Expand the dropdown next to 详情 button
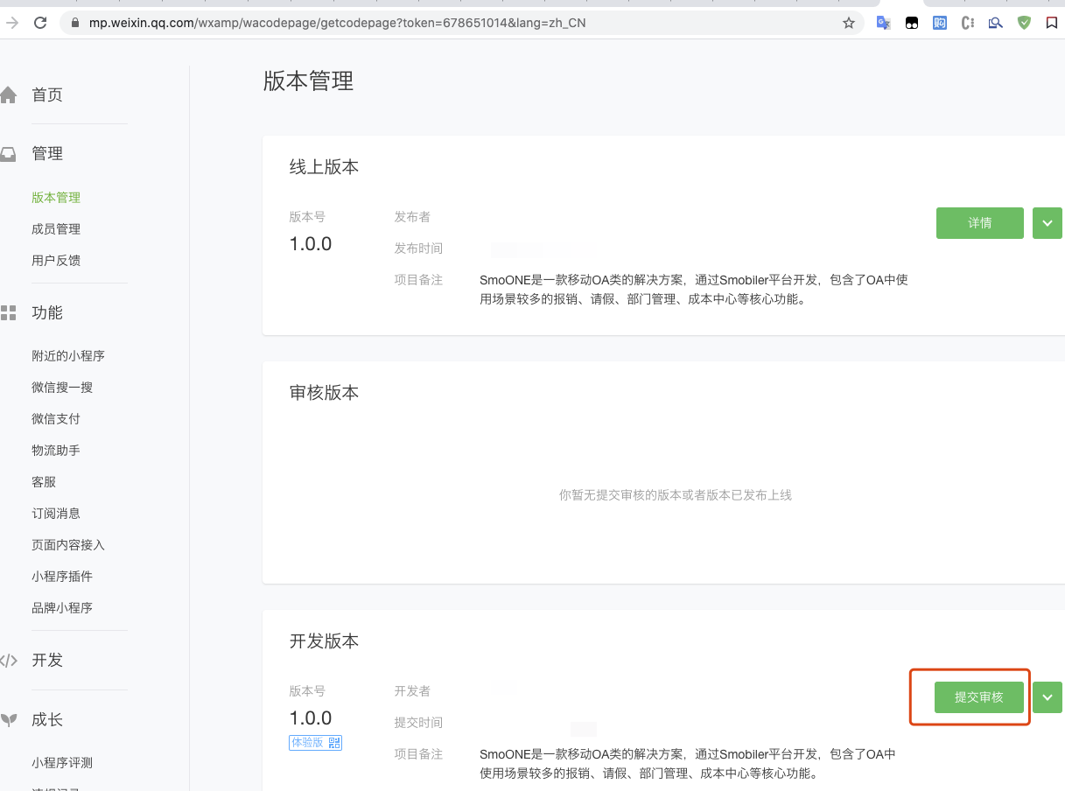 [x=1047, y=223]
